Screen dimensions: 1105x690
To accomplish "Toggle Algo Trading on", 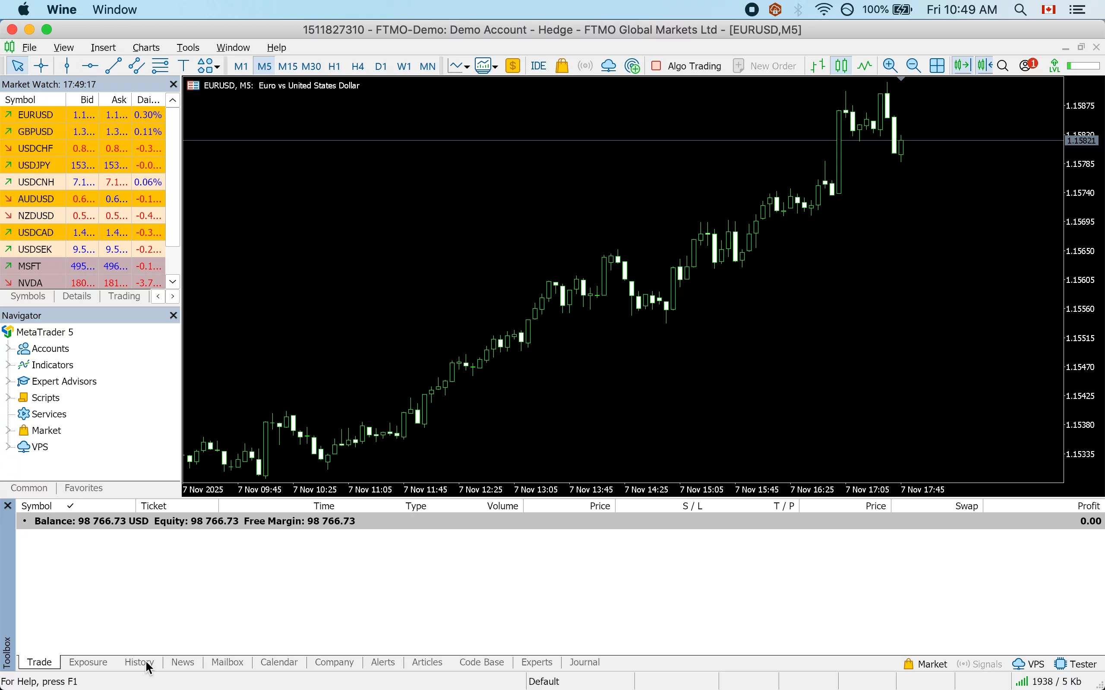I will (x=686, y=66).
